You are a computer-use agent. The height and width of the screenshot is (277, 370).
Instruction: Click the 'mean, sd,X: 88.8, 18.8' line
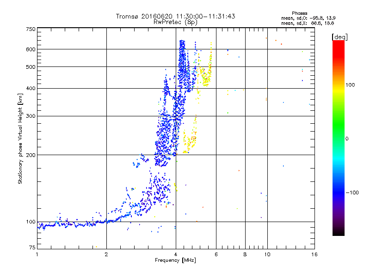click(x=308, y=23)
